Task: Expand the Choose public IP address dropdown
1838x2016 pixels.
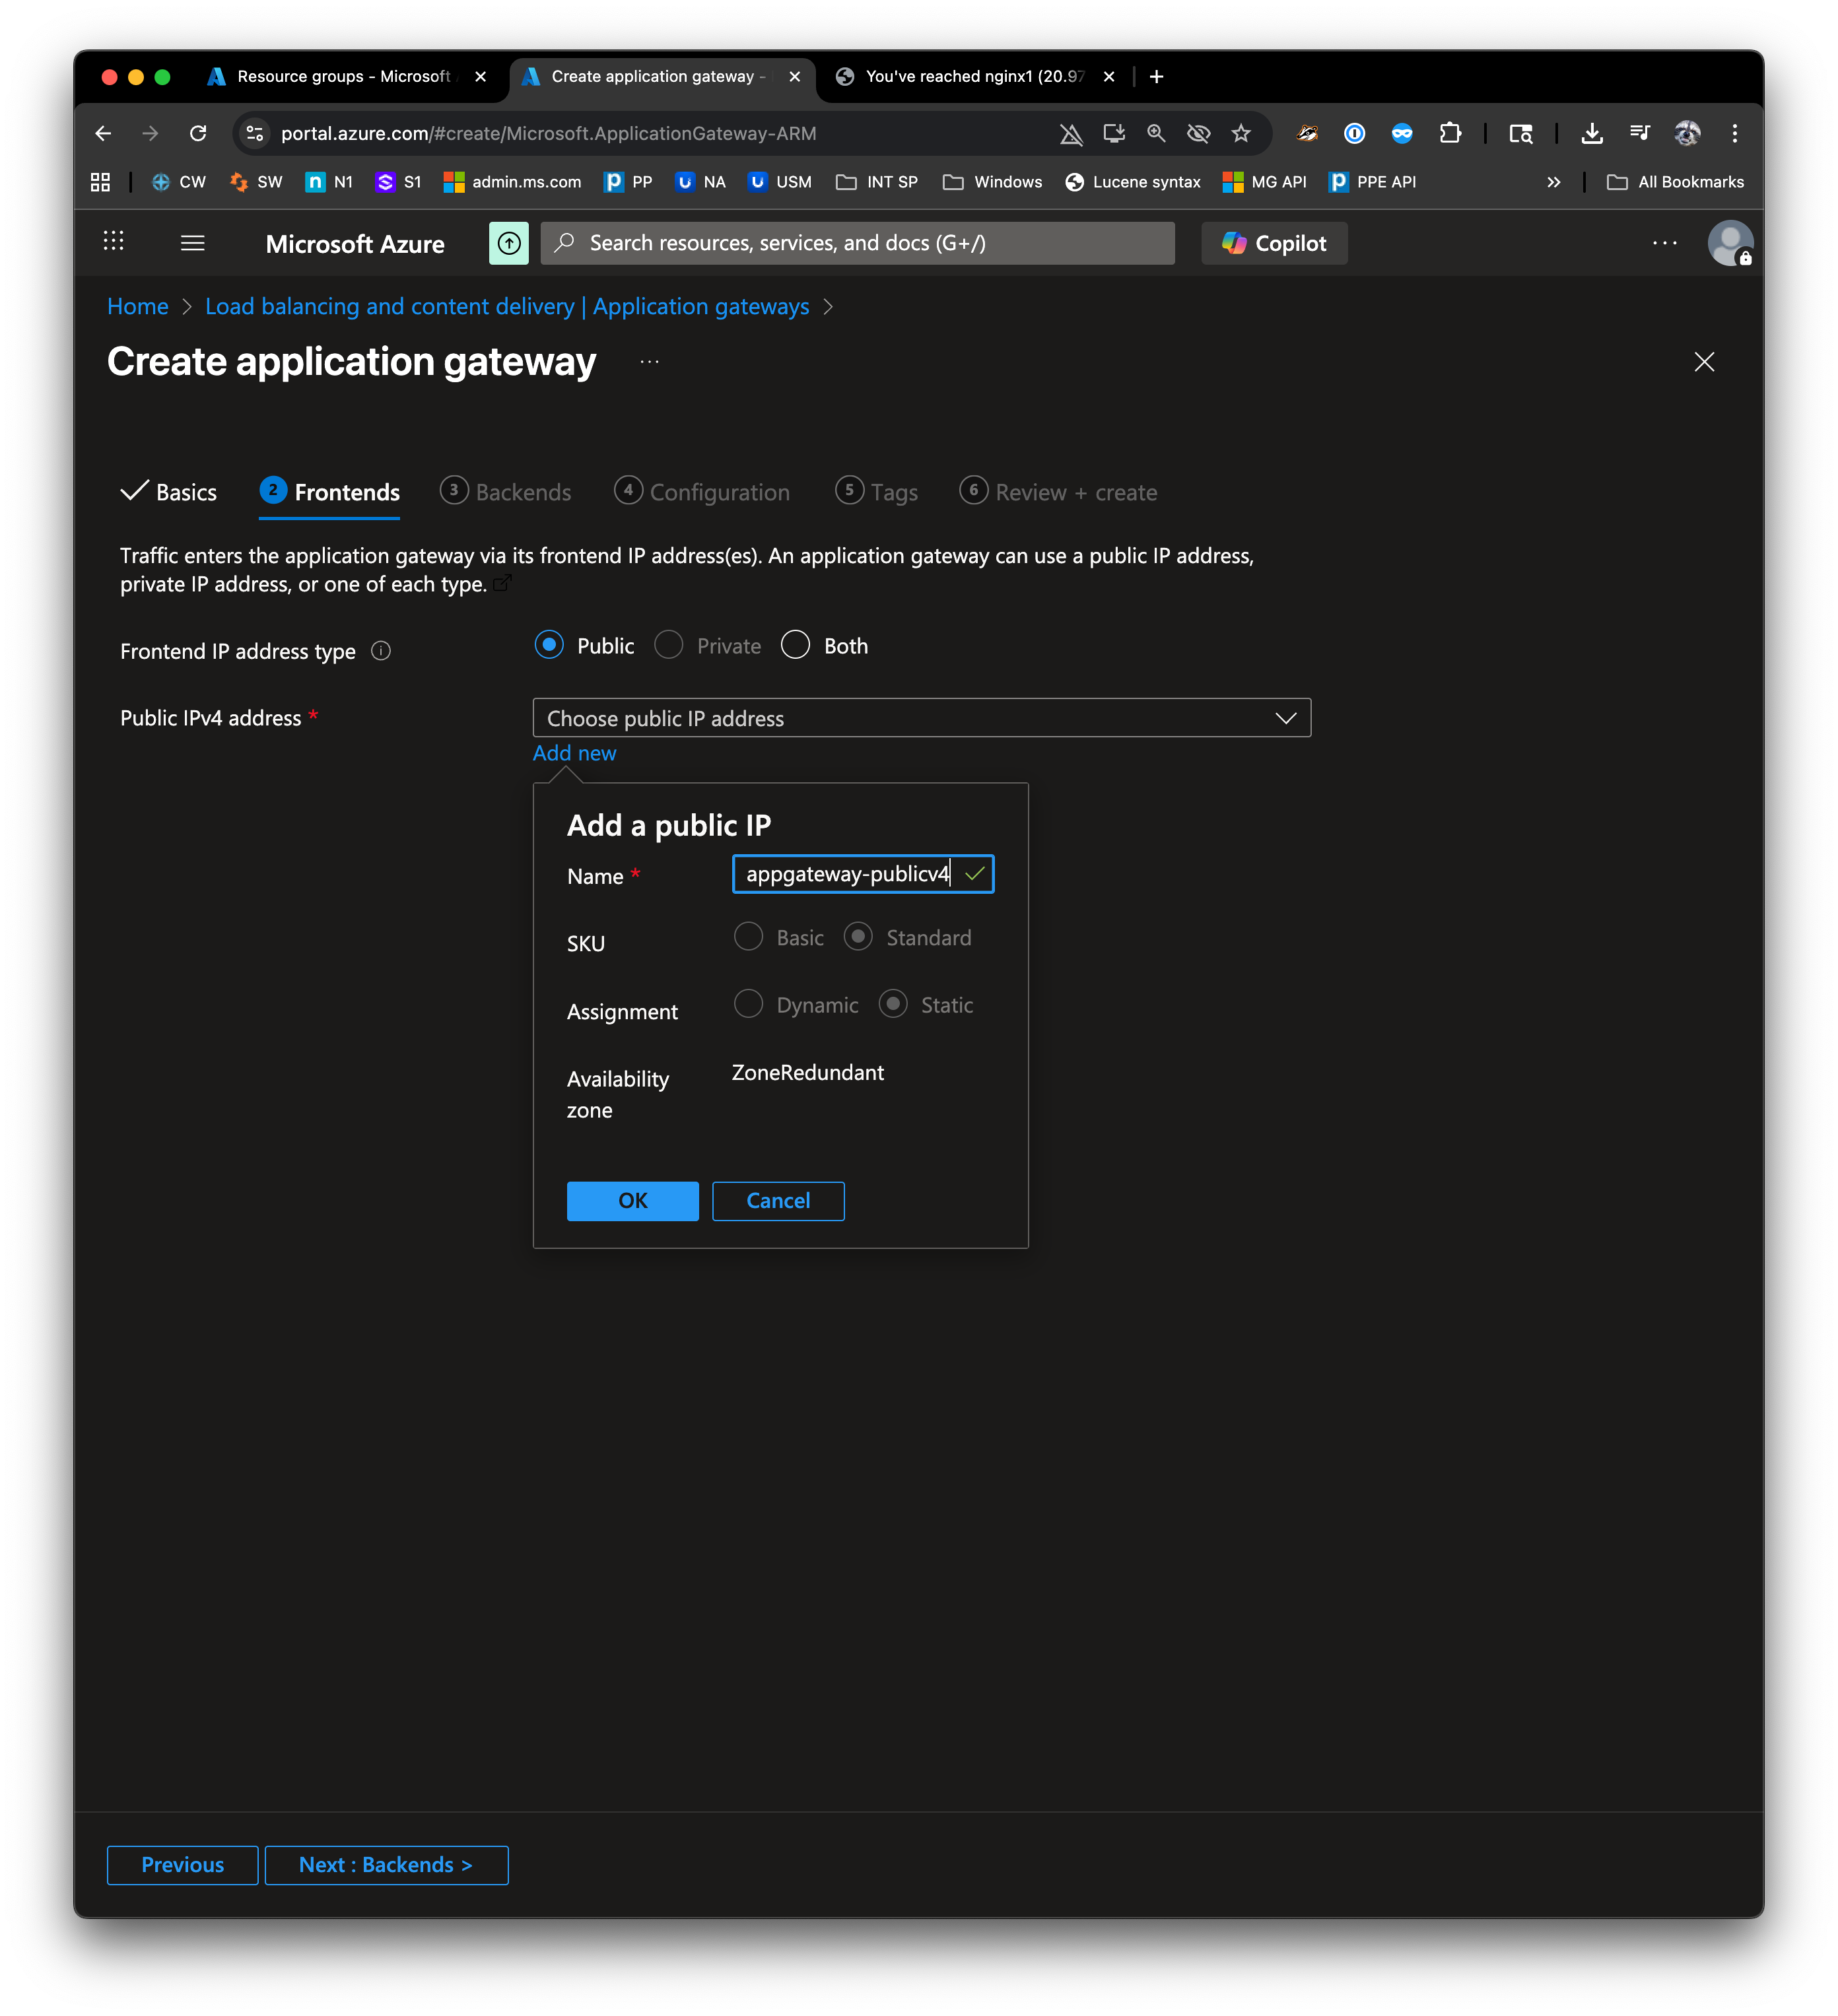Action: tap(921, 718)
